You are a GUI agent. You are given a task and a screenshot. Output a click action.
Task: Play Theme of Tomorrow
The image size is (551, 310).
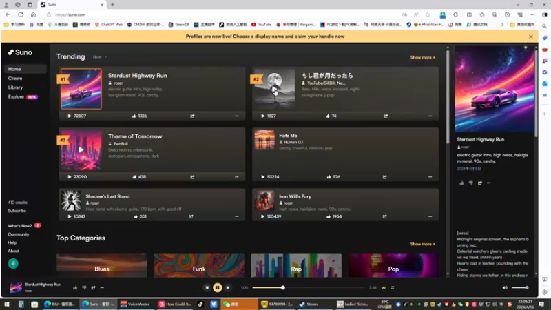click(x=70, y=177)
